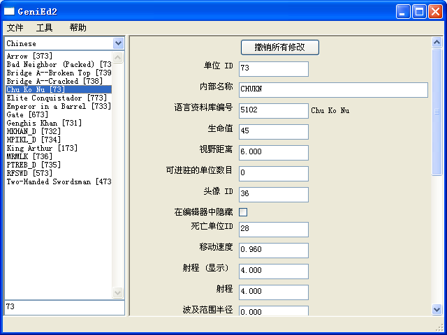The width and height of the screenshot is (447, 335).
Task: Click the 内部名称 field containing CHUKN
Action: (332, 89)
